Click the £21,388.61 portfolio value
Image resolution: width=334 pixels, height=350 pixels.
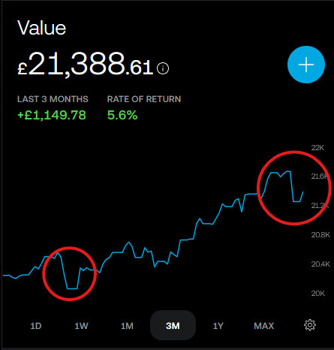coord(85,64)
